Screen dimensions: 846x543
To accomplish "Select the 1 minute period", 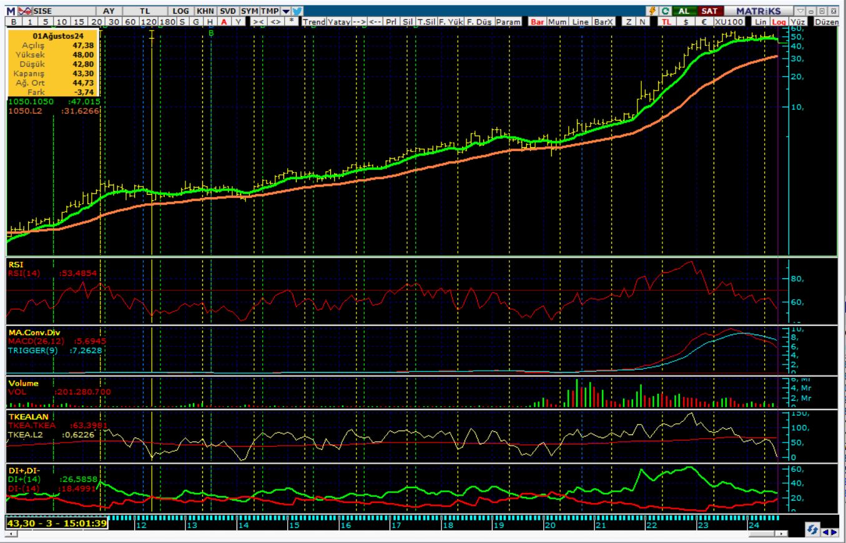I will coord(29,21).
